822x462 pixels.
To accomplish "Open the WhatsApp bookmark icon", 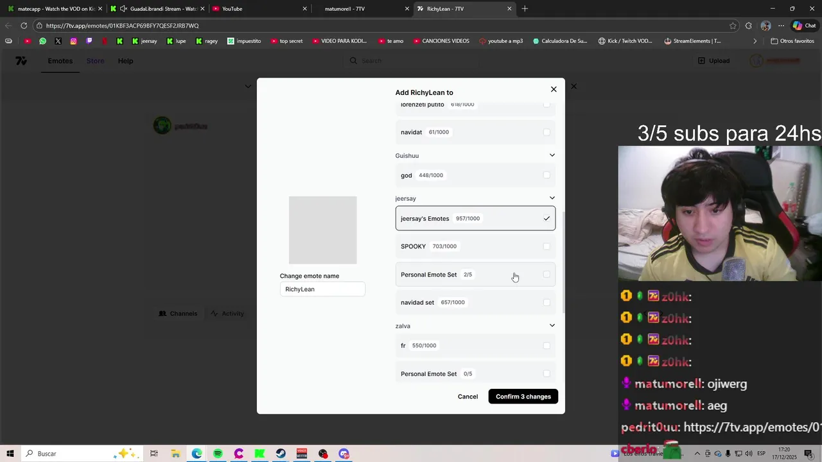I will (42, 41).
